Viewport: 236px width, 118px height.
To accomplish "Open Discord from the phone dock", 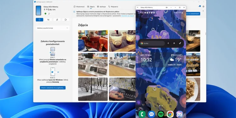I will tap(180, 114).
